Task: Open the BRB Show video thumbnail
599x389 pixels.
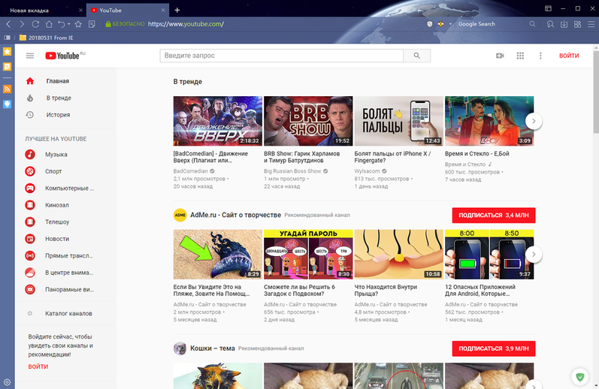Action: click(x=308, y=121)
